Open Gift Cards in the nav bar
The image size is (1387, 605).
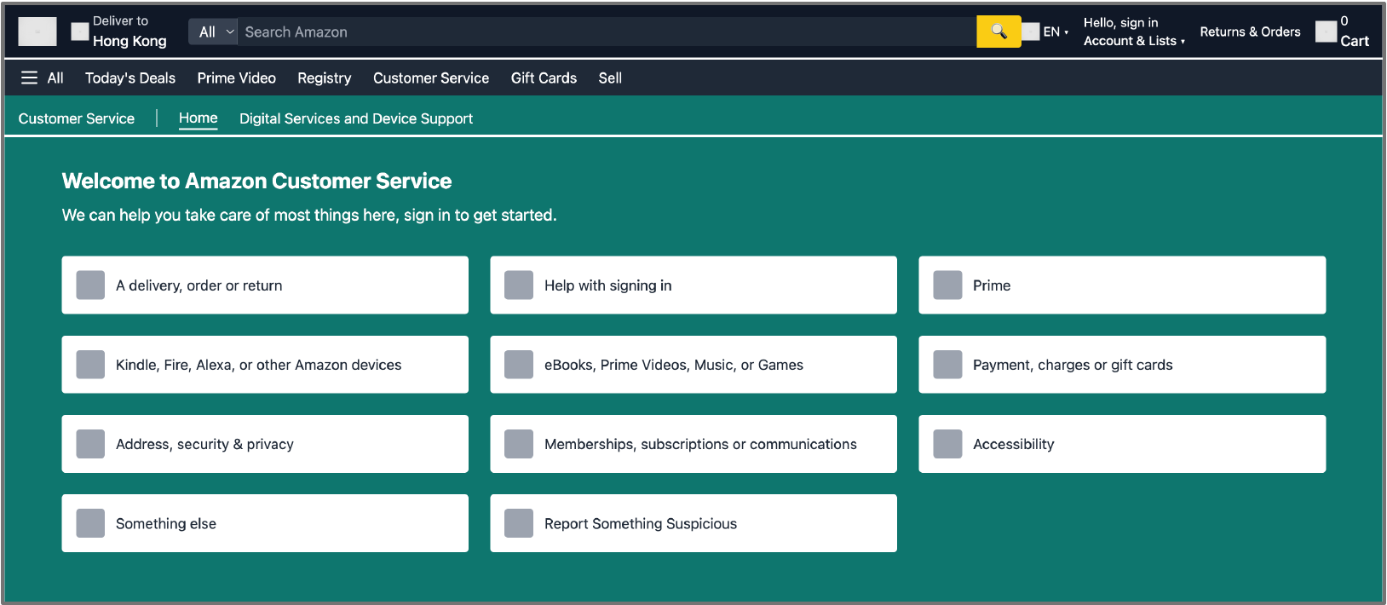coord(544,78)
